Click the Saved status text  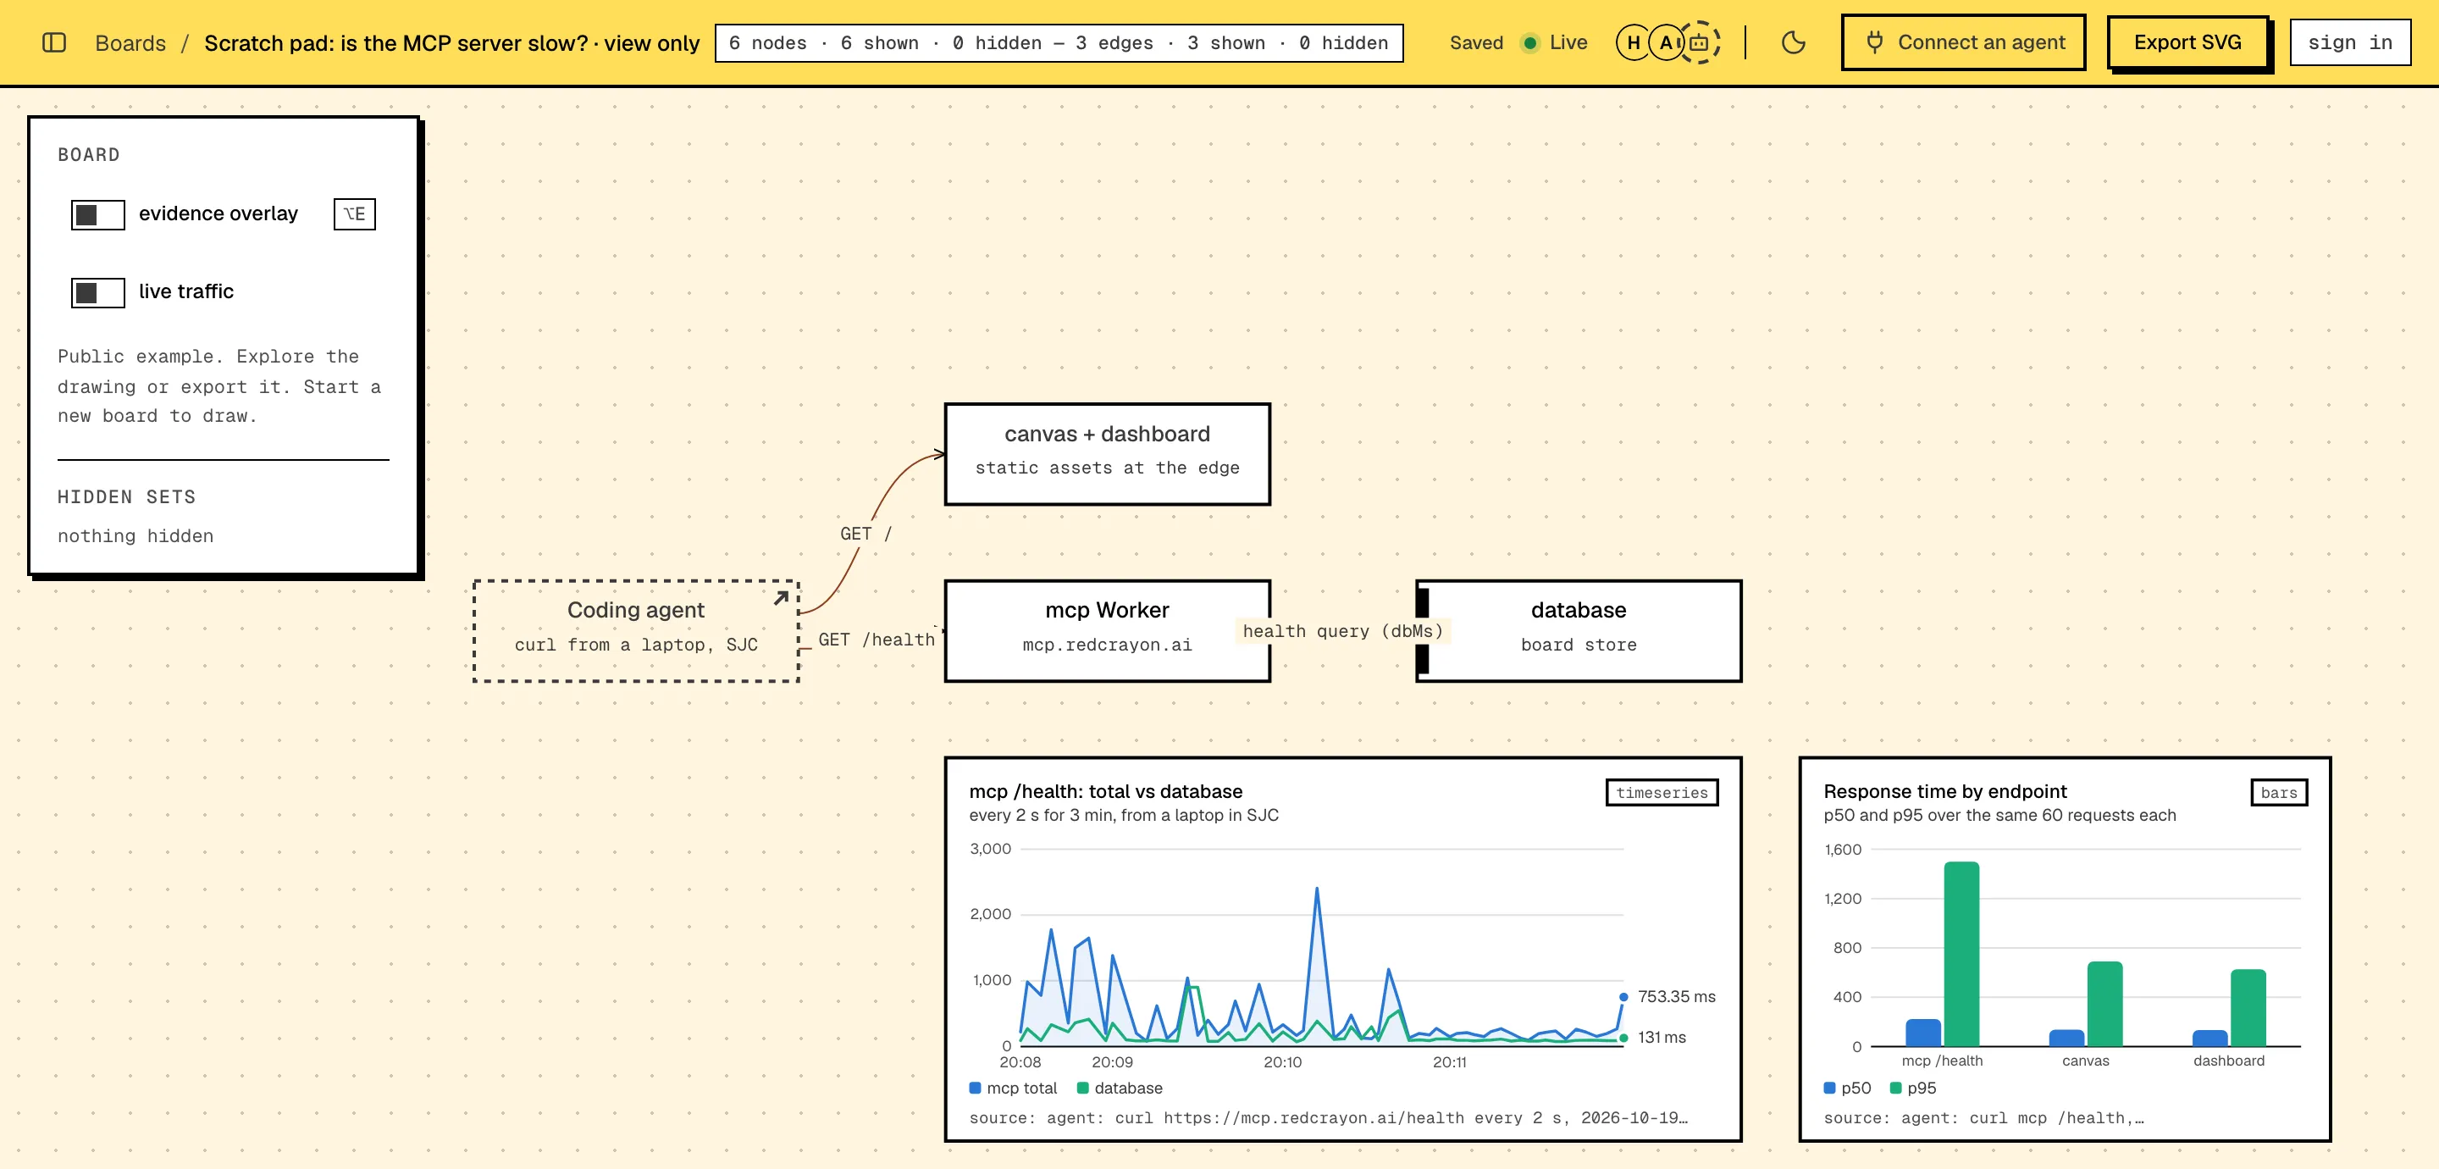[1476, 43]
